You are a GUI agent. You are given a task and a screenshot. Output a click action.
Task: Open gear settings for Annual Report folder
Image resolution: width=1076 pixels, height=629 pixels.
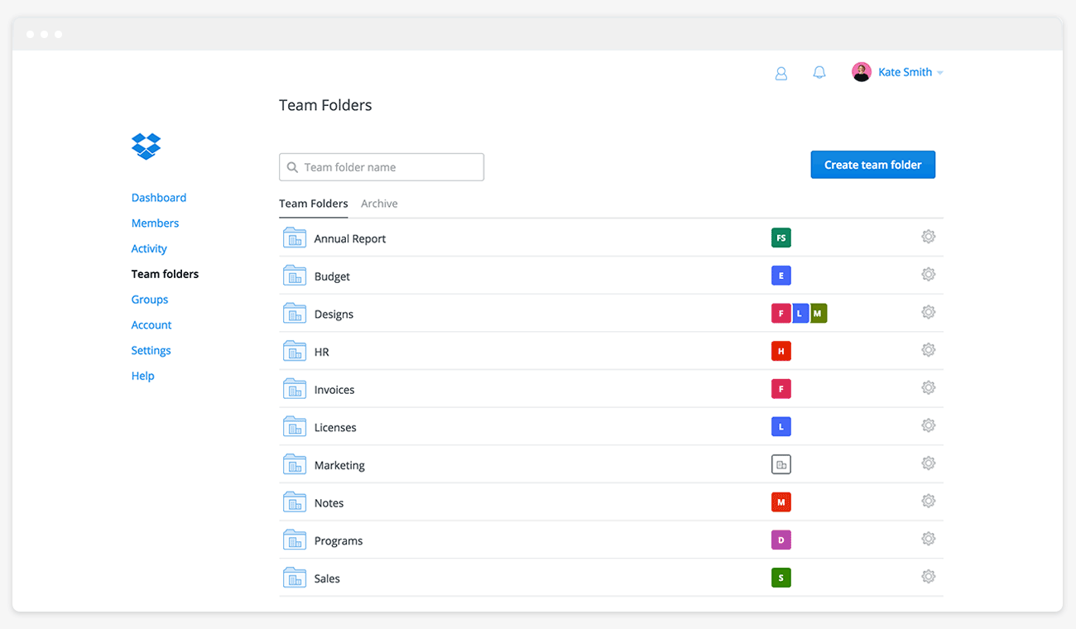coord(928,237)
